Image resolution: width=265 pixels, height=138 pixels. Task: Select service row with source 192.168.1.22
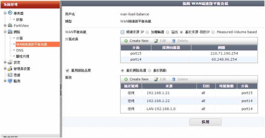pos(189,101)
